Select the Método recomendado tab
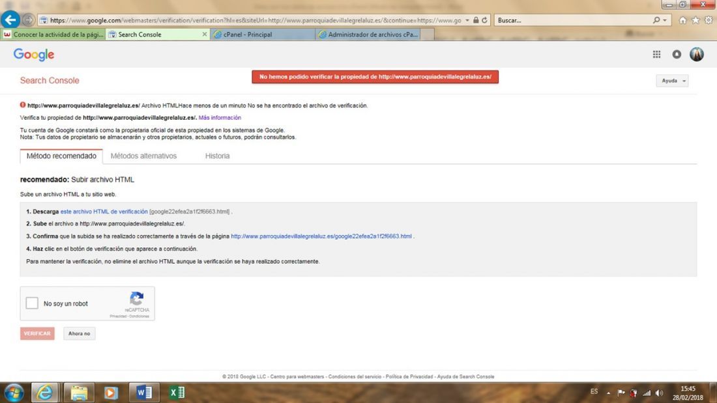The height and width of the screenshot is (403, 717). click(x=61, y=156)
